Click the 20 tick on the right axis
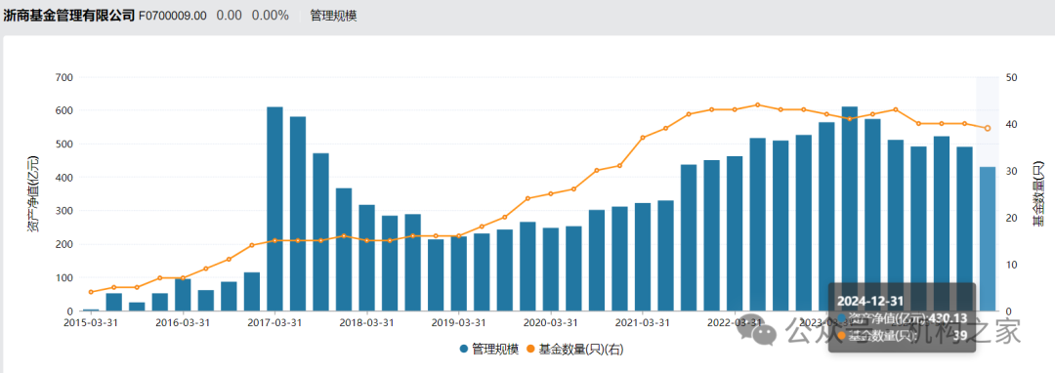 (x=1011, y=218)
